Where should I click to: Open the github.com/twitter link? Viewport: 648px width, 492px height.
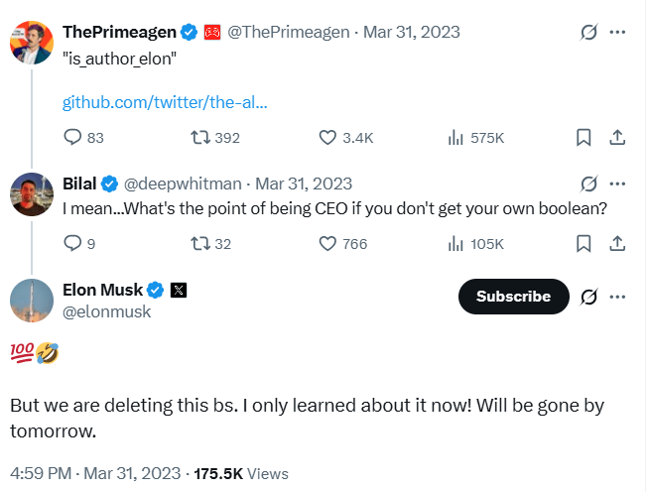point(165,102)
